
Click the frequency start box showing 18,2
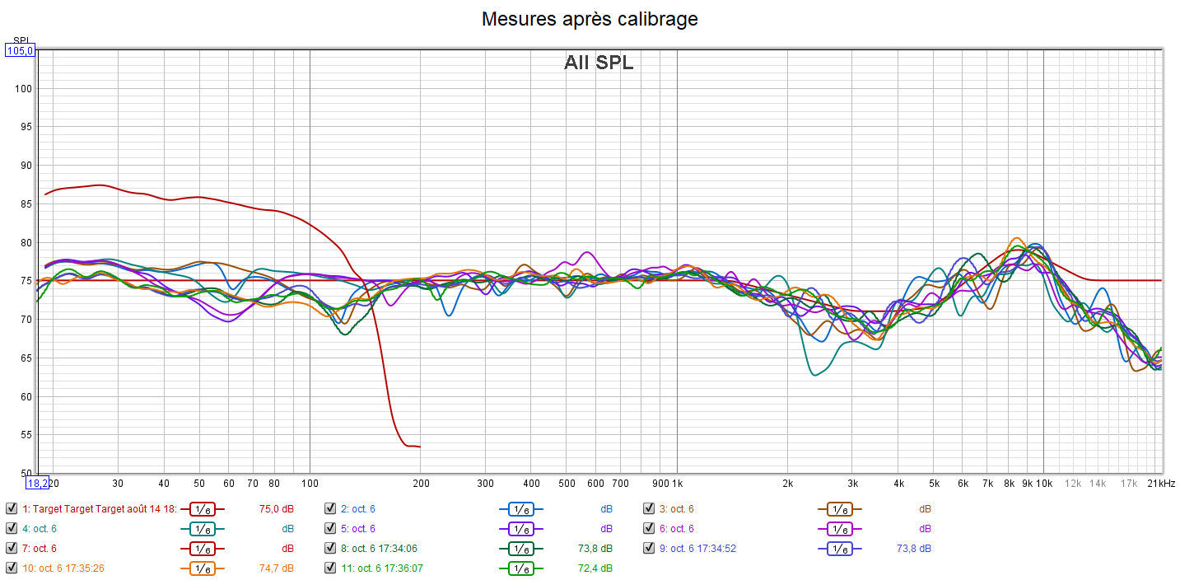coord(38,483)
